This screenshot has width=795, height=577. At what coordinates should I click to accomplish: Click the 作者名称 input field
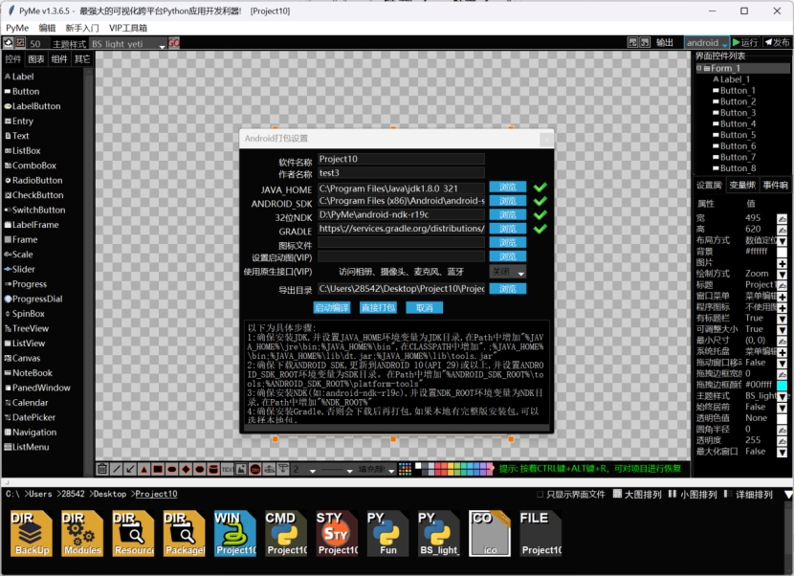coord(401,173)
